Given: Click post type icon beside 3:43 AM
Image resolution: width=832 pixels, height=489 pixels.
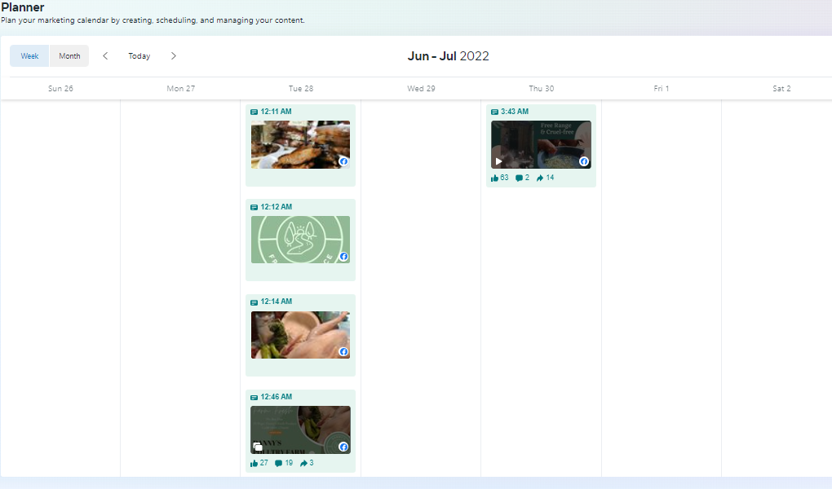Looking at the screenshot, I should 494,112.
